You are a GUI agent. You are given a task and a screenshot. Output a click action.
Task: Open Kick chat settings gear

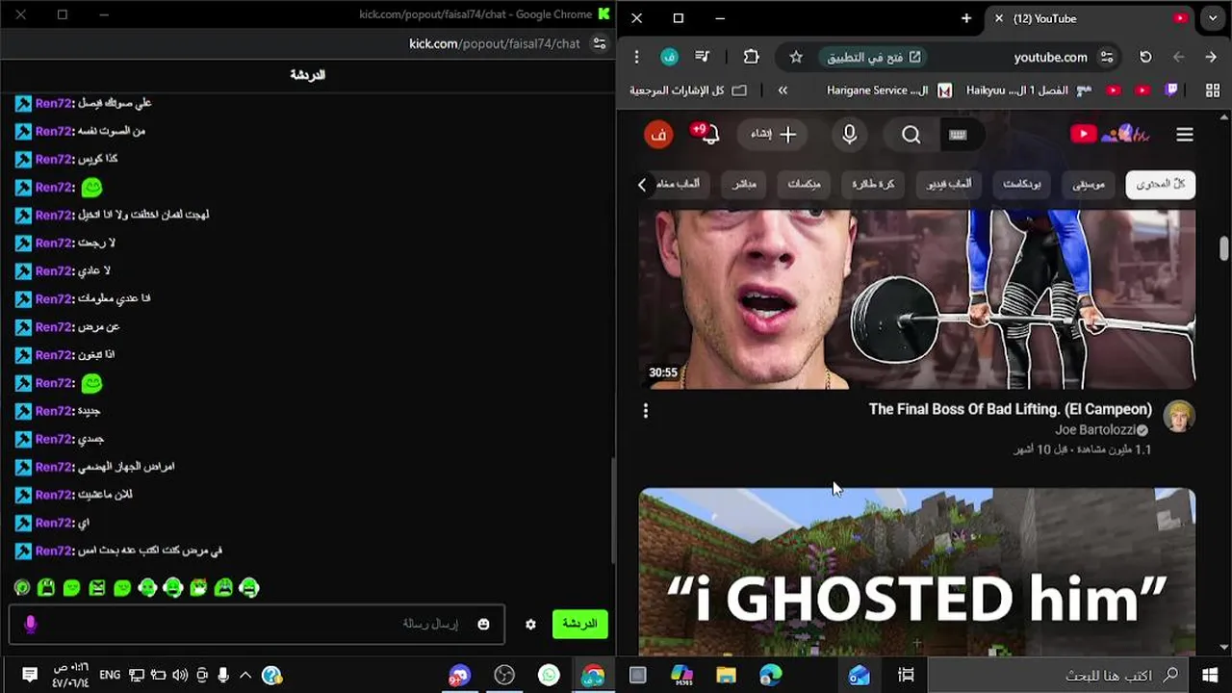pos(530,624)
